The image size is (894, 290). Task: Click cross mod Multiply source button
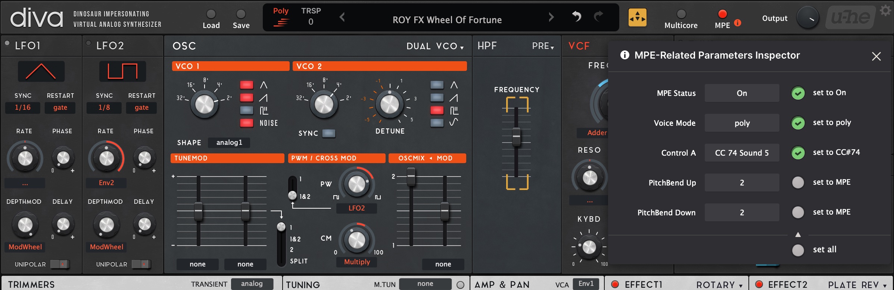356,262
